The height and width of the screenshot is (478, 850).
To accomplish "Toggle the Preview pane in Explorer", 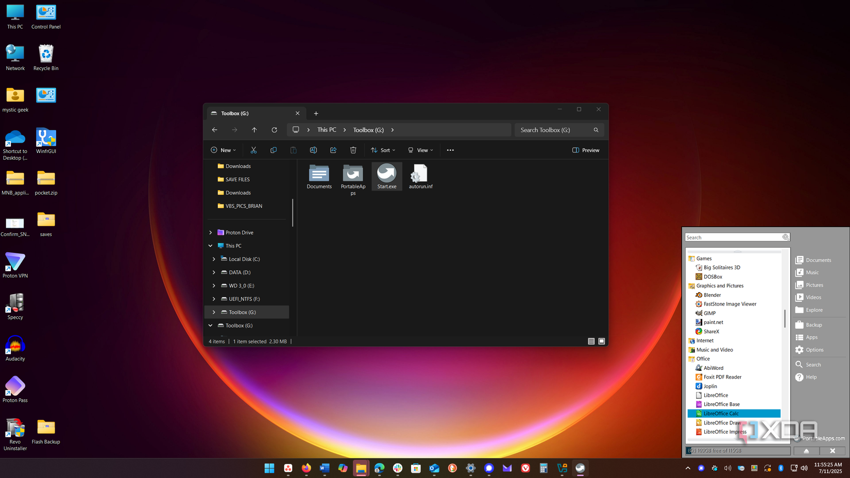I will (586, 150).
